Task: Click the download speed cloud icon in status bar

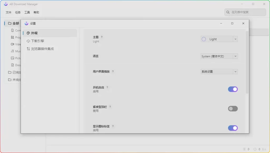Action: (x=255, y=149)
